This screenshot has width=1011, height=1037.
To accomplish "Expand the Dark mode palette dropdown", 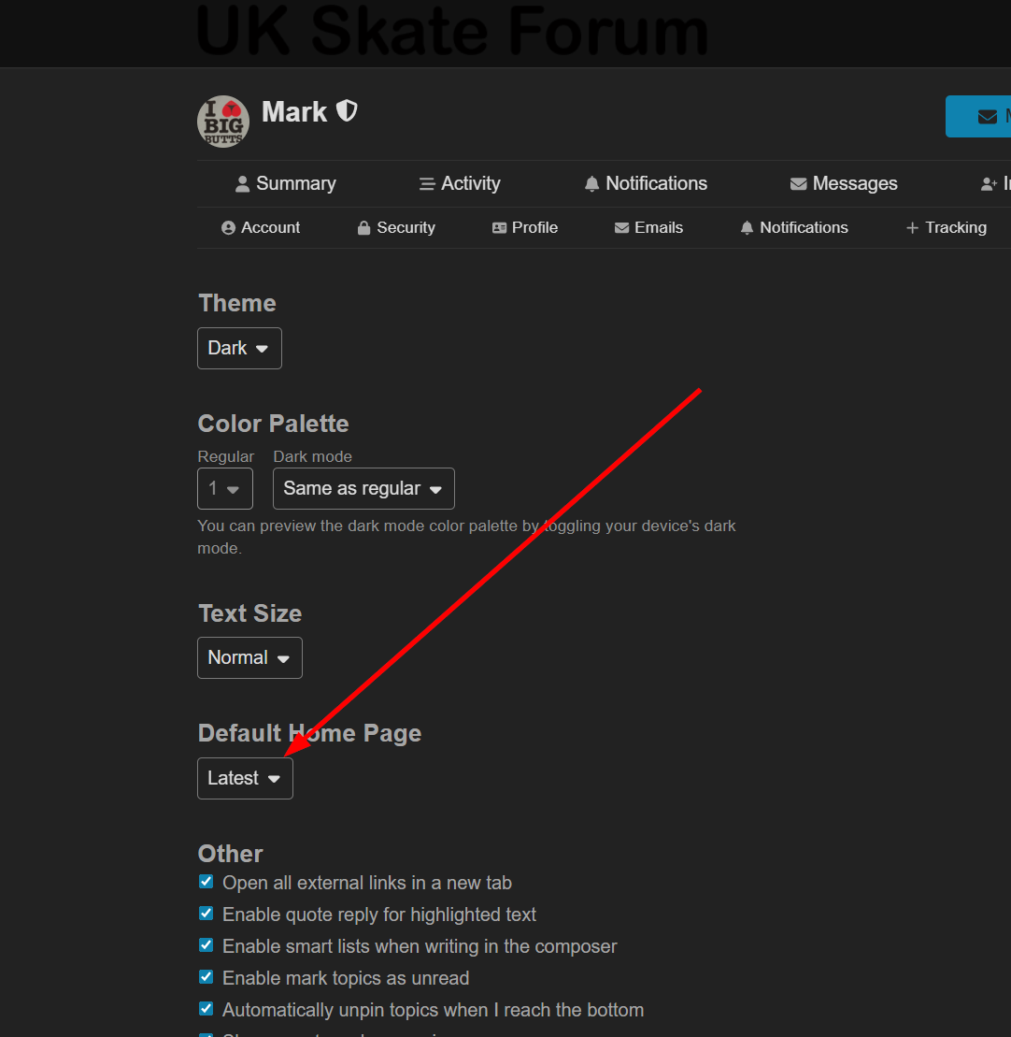I will [363, 489].
